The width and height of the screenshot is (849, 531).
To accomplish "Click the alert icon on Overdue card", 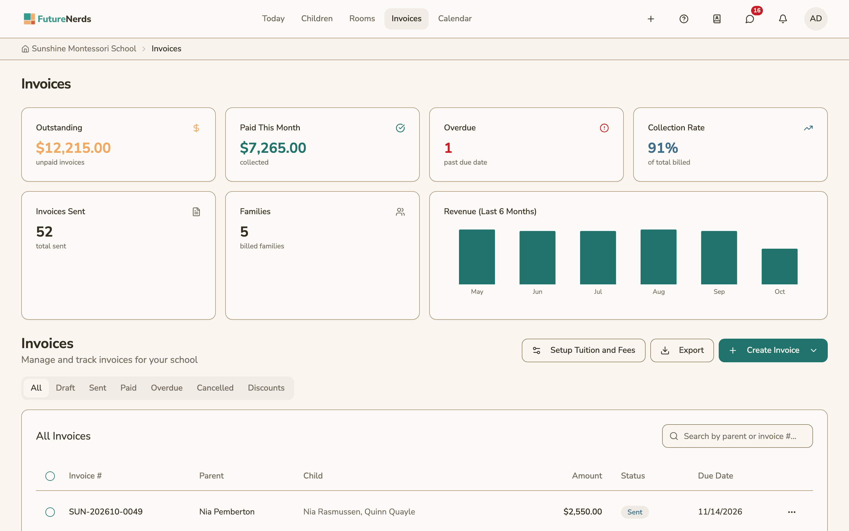I will [604, 128].
